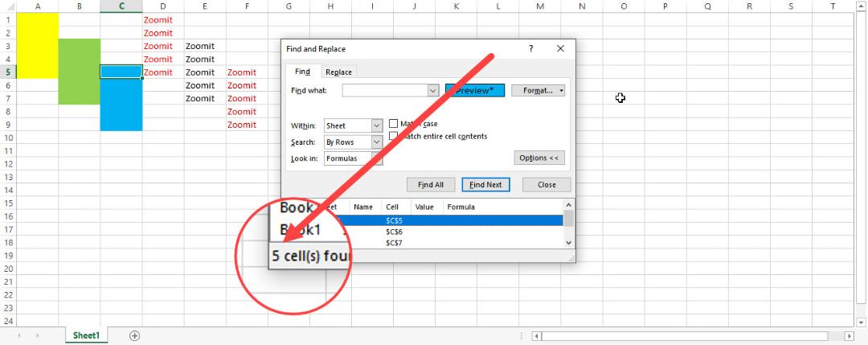Click the Find what text field
This screenshot has height=345, width=868.
coord(385,90)
